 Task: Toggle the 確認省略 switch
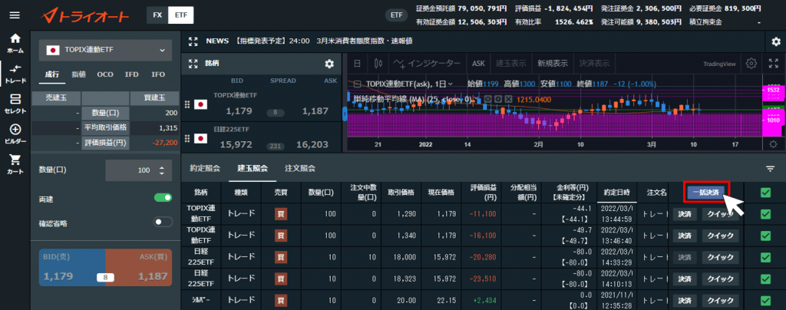pos(163,222)
